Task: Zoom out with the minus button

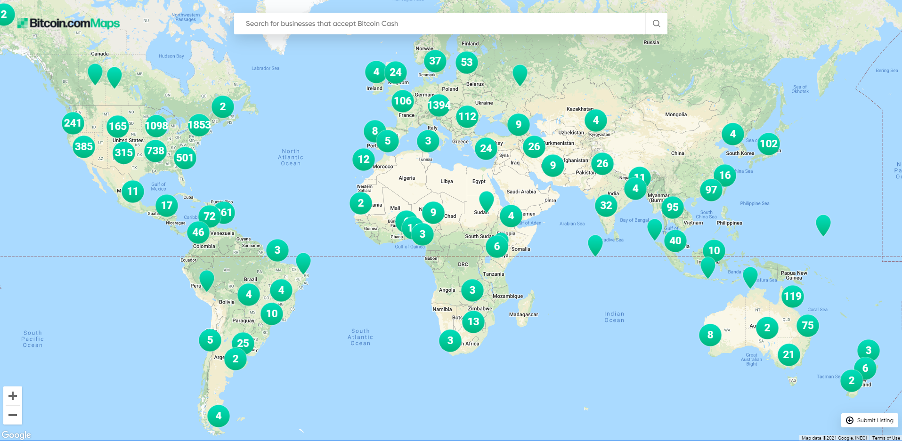Action: (x=13, y=415)
